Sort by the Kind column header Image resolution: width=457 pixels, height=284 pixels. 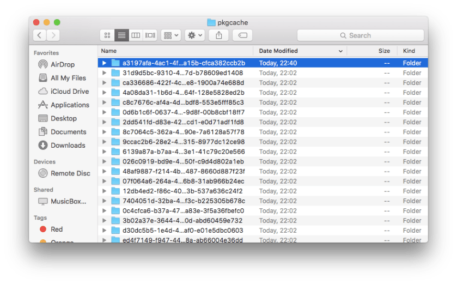[x=413, y=51]
